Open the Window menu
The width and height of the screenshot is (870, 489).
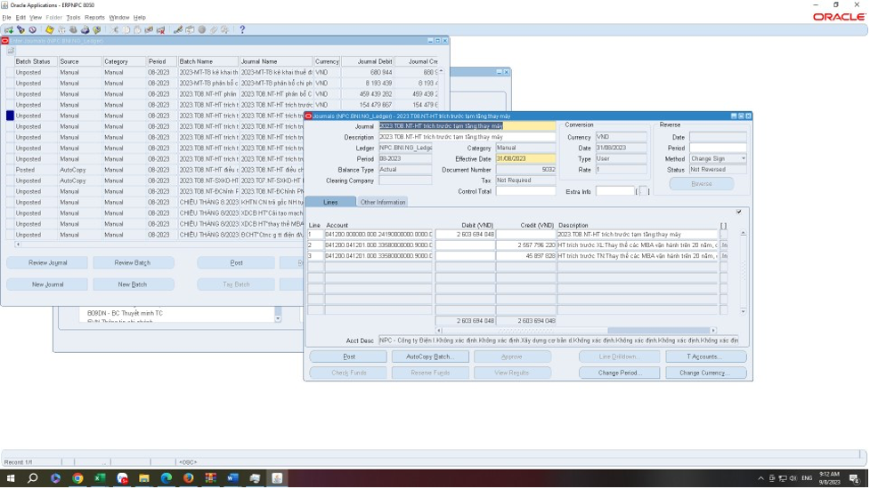(118, 18)
